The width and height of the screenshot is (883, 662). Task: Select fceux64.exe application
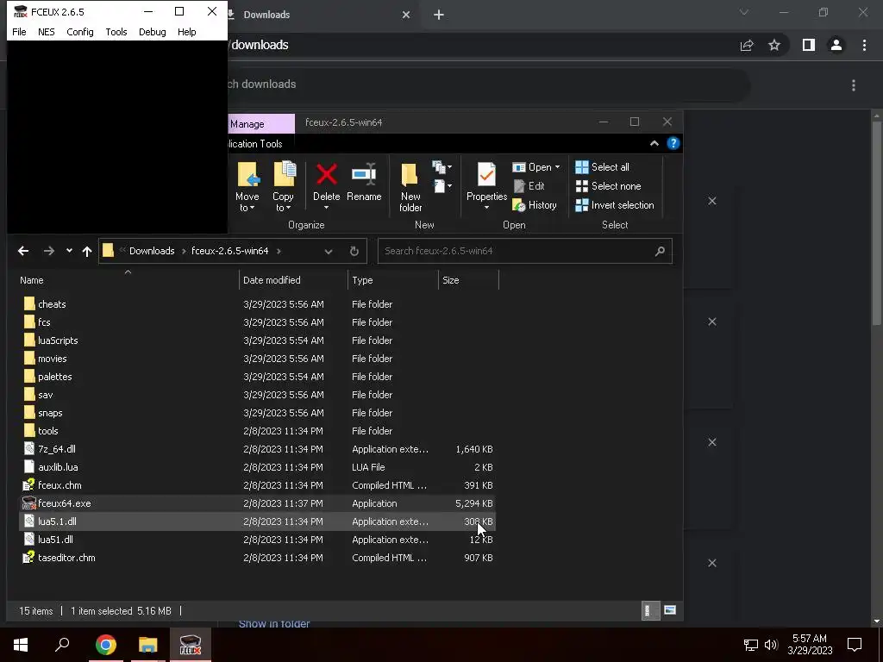coord(257,503)
